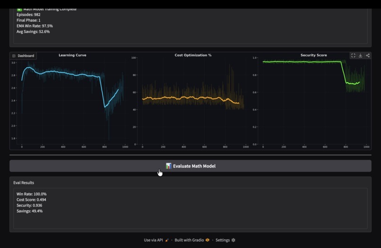381x248 pixels.
Task: Share the dashboard plot
Action: tap(368, 55)
